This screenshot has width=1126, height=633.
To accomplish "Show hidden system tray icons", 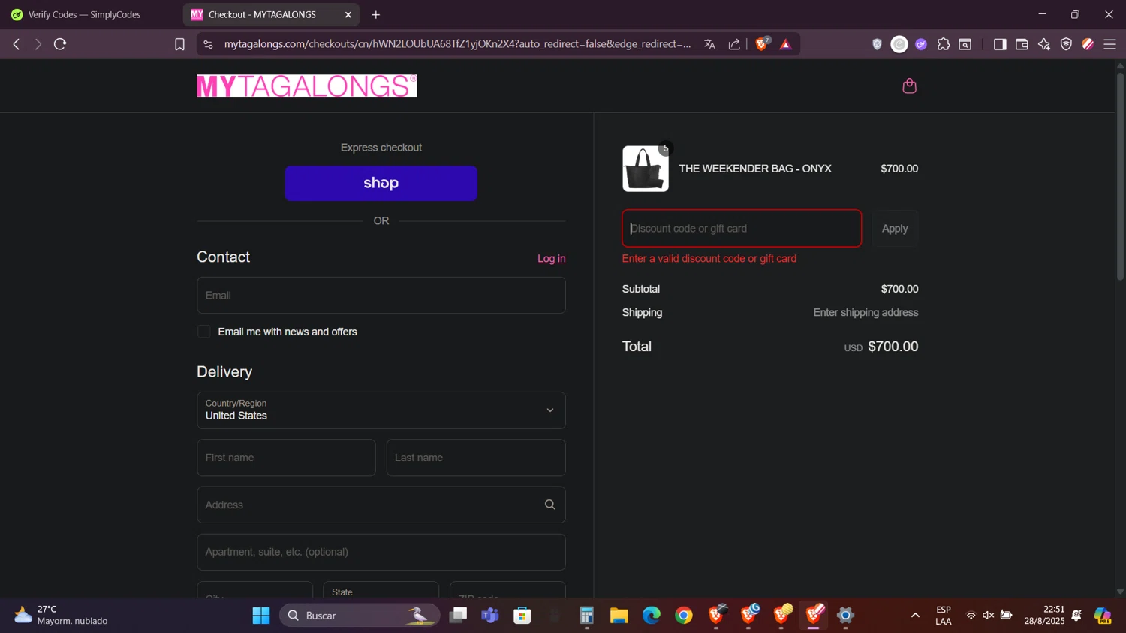I will click(915, 616).
